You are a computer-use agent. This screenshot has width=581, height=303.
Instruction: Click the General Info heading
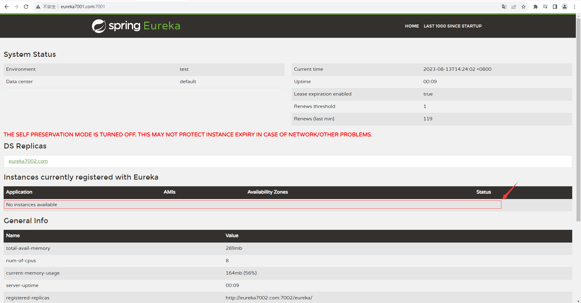click(26, 221)
